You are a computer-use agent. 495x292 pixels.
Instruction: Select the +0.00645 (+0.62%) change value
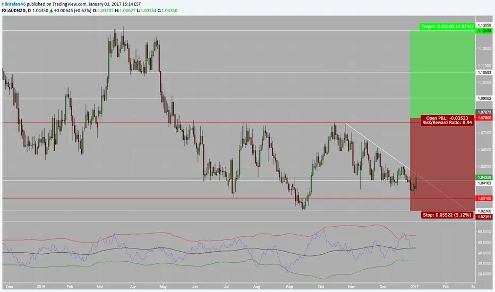(x=73, y=11)
